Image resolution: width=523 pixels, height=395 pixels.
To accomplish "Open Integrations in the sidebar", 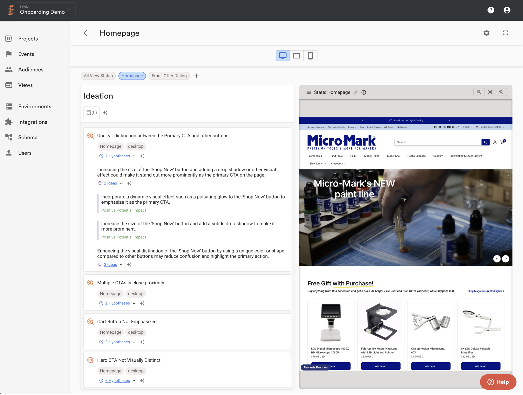I will [x=32, y=122].
